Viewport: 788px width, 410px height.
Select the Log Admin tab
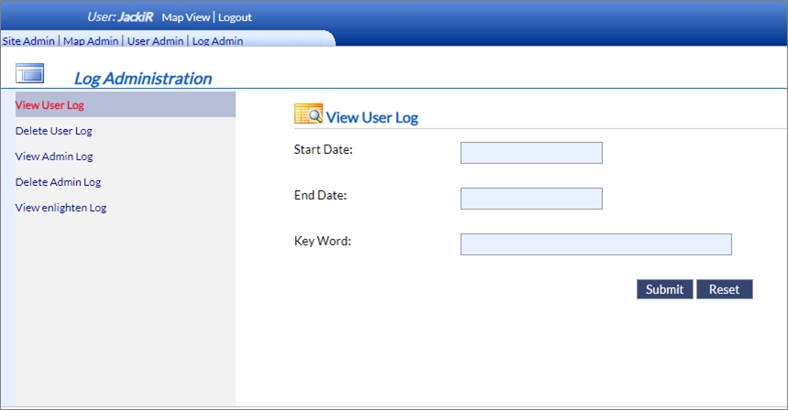(x=217, y=40)
